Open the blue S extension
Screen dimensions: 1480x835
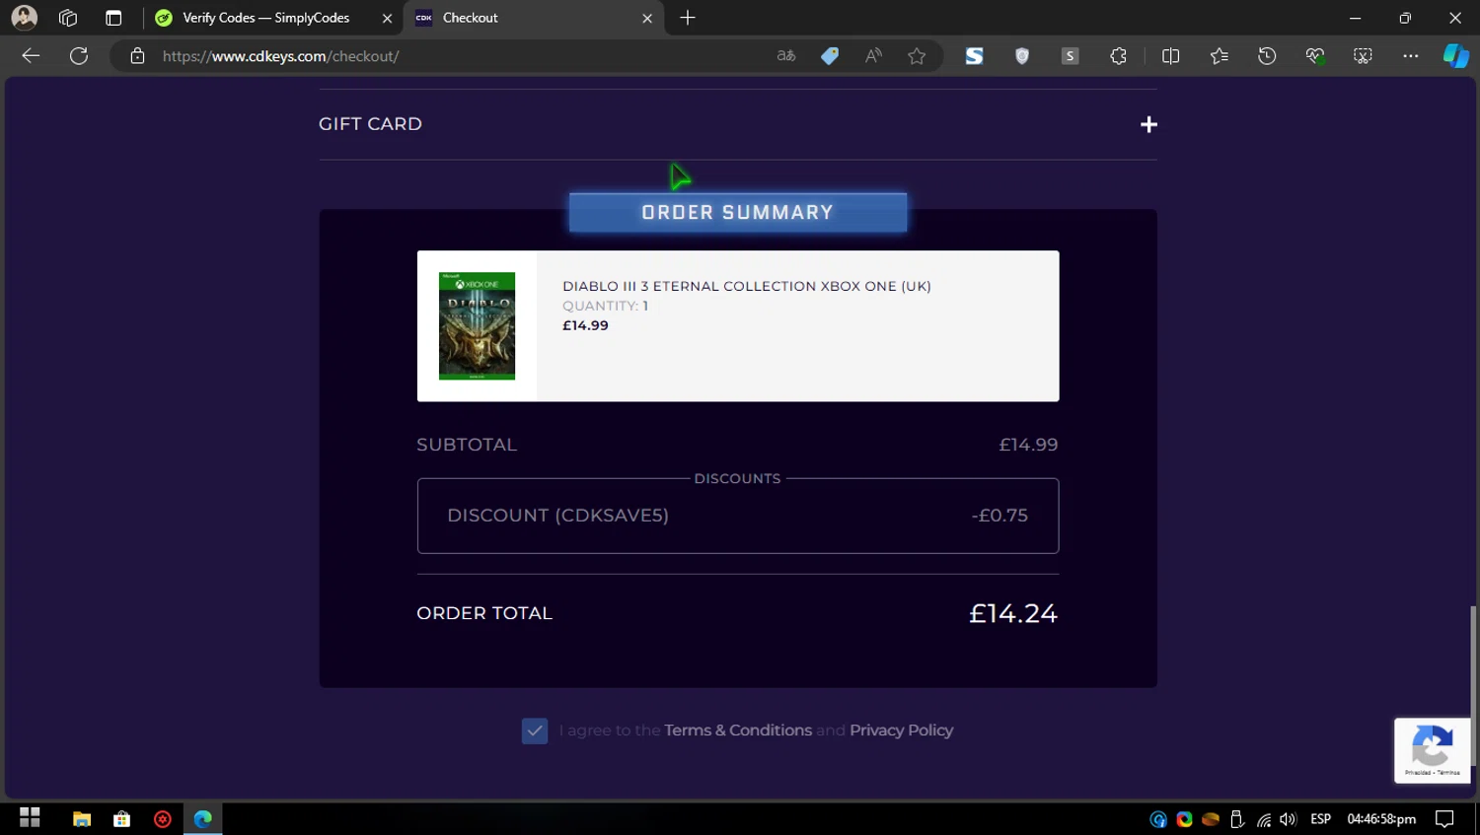click(x=974, y=56)
